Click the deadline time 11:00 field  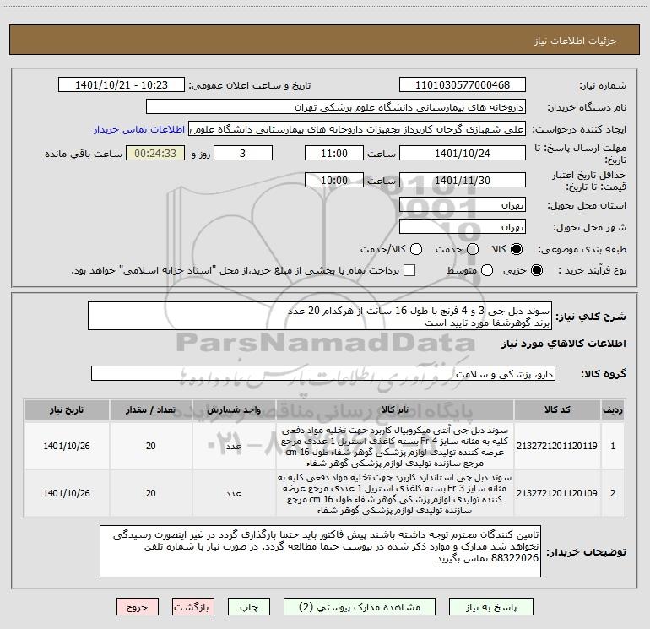pyautogui.click(x=334, y=153)
